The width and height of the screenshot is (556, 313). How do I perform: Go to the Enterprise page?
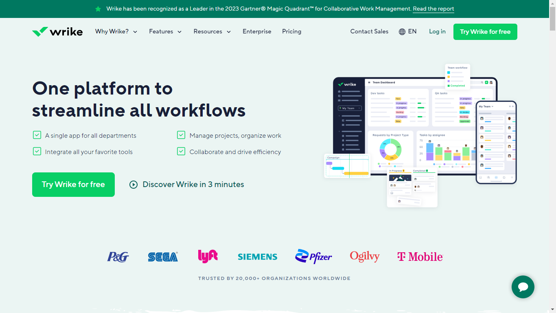(x=257, y=31)
